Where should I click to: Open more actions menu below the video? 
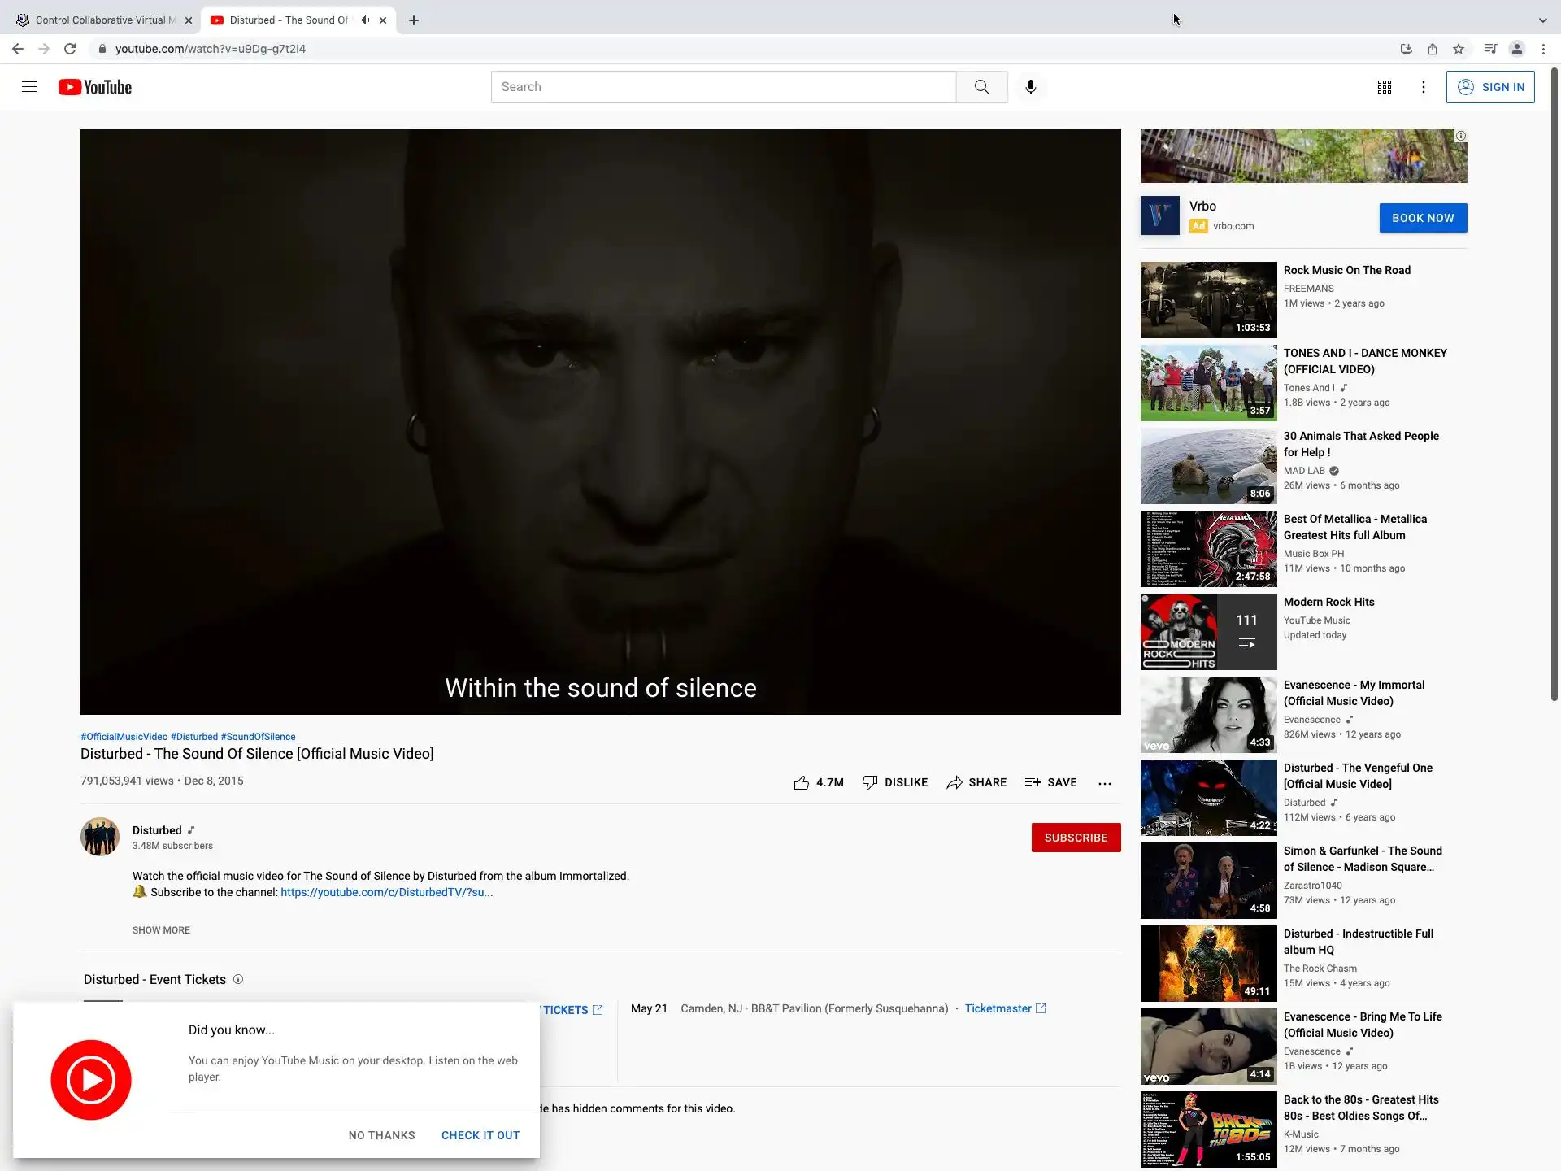point(1104,783)
